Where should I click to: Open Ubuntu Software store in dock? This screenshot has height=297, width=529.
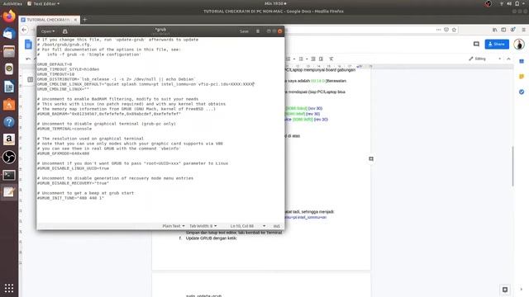click(x=9, y=105)
